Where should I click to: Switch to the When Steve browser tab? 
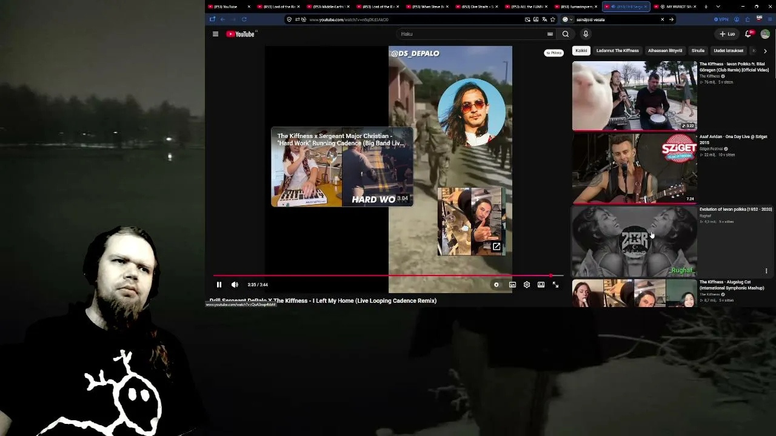point(427,7)
